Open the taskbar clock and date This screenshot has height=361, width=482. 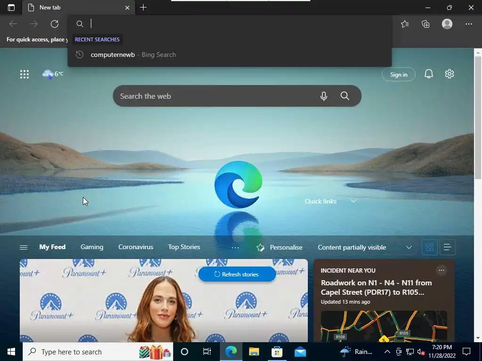(x=442, y=352)
